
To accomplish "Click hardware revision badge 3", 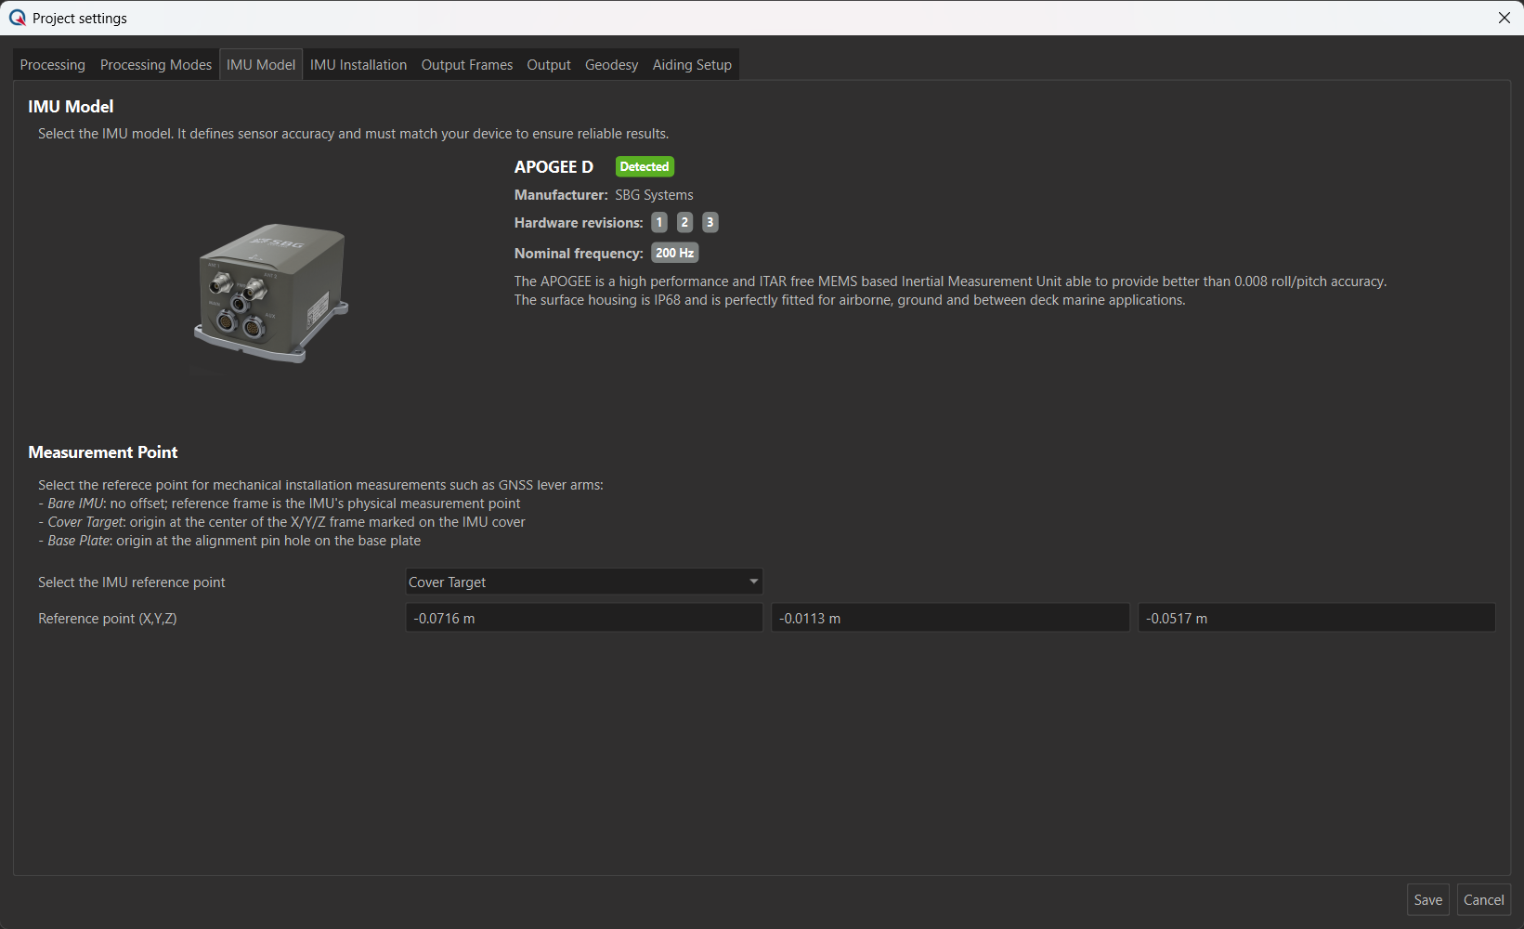I will (x=710, y=223).
